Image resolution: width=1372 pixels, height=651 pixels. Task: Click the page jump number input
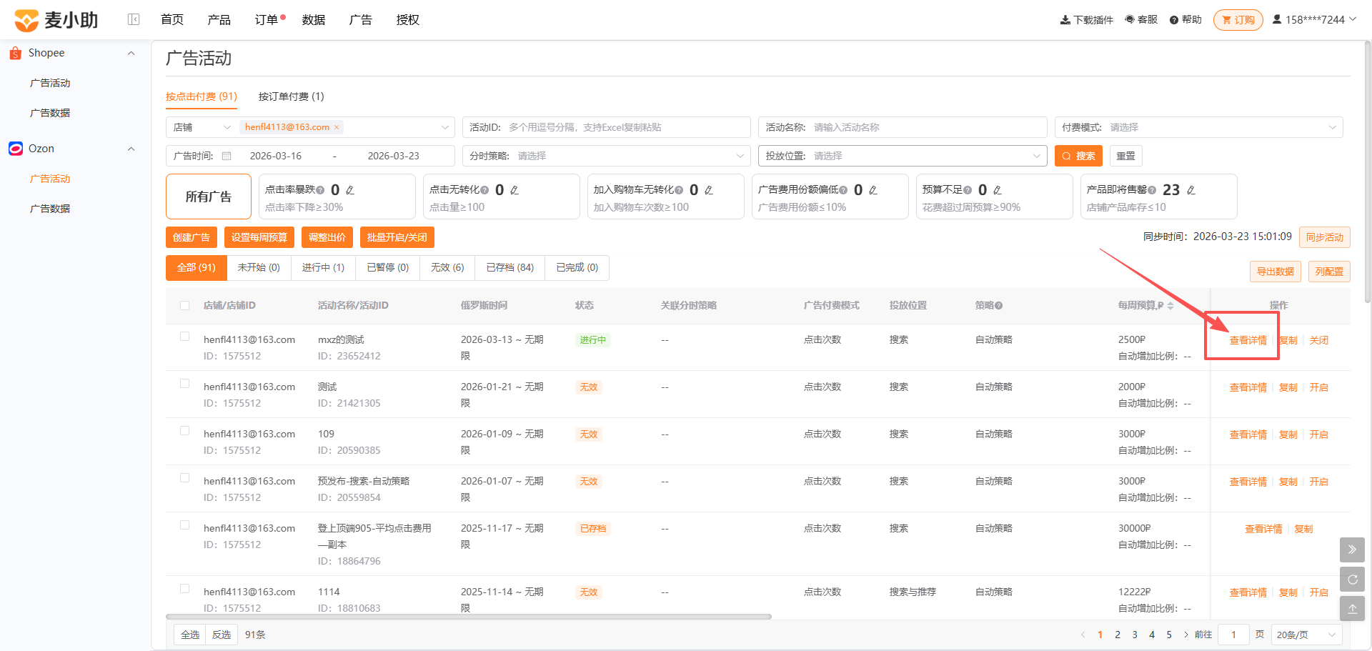(1233, 635)
